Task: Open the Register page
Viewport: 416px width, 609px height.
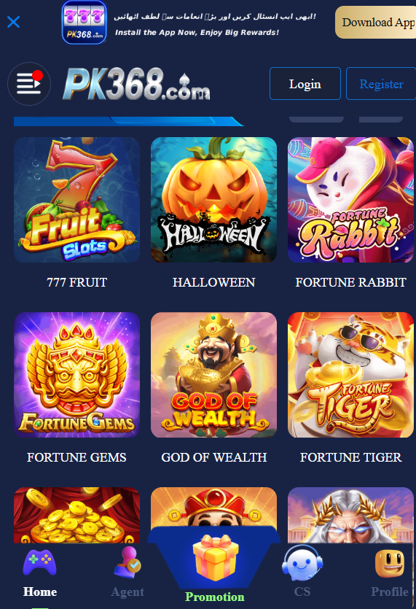Action: [x=381, y=83]
